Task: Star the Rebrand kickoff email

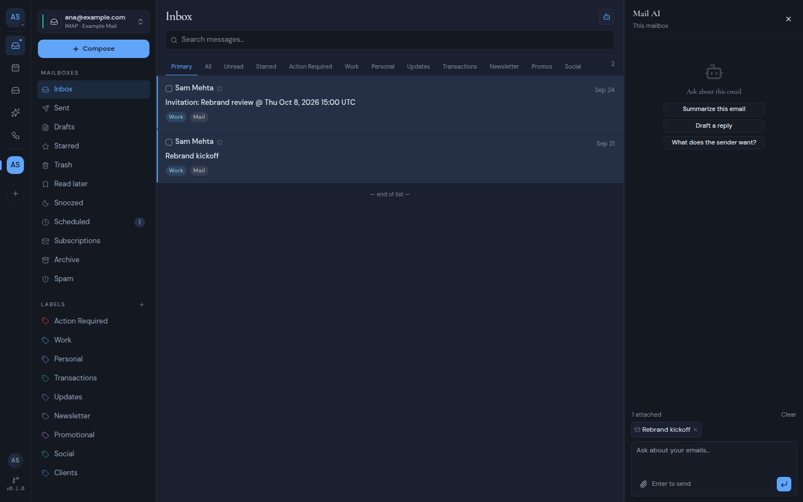Action: point(220,142)
